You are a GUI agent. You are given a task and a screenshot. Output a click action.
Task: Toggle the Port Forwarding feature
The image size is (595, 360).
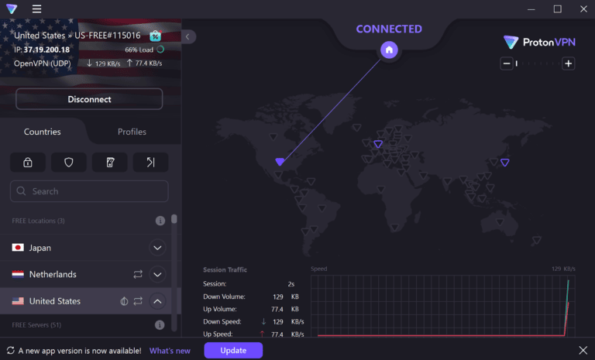click(x=150, y=163)
